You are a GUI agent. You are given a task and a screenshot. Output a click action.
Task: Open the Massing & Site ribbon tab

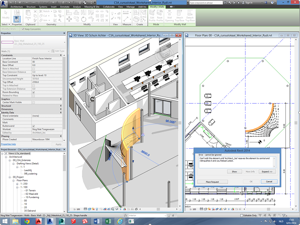pos(92,7)
